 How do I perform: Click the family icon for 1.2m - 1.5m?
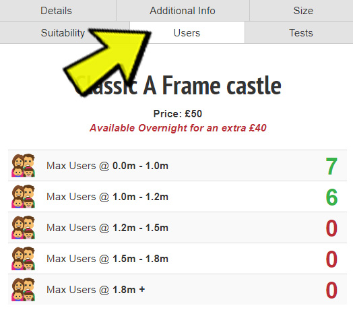click(x=23, y=228)
